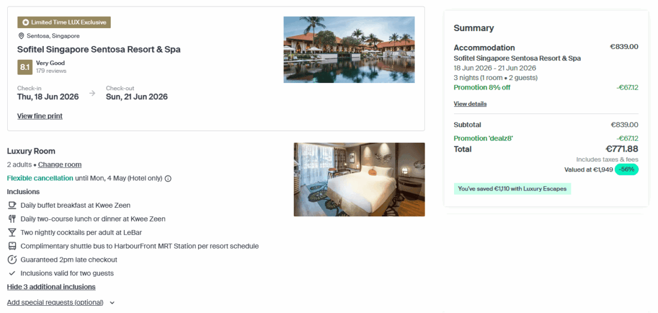
Task: Open View details in Summary
Action: pyautogui.click(x=470, y=104)
